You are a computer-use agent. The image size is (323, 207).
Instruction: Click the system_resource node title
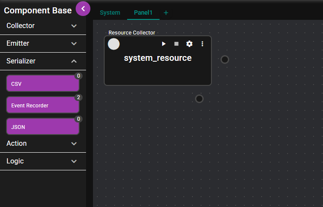coord(158,58)
